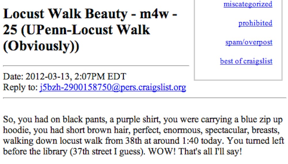The image size is (288, 164).
Task: Click the words "purple shirt" in the post
Action: tap(132, 120)
